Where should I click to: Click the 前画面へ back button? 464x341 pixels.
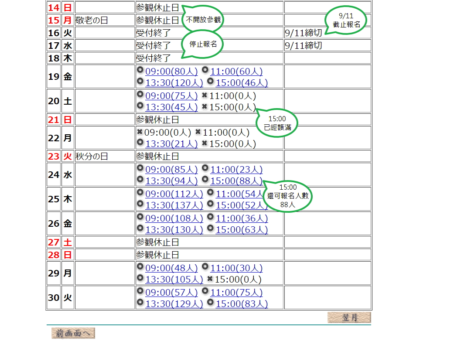(73, 334)
